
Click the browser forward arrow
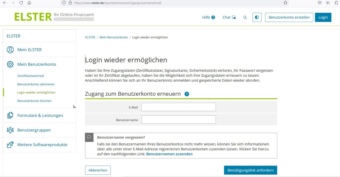coord(13,3)
